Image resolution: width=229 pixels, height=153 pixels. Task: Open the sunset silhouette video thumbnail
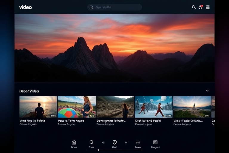(38, 107)
